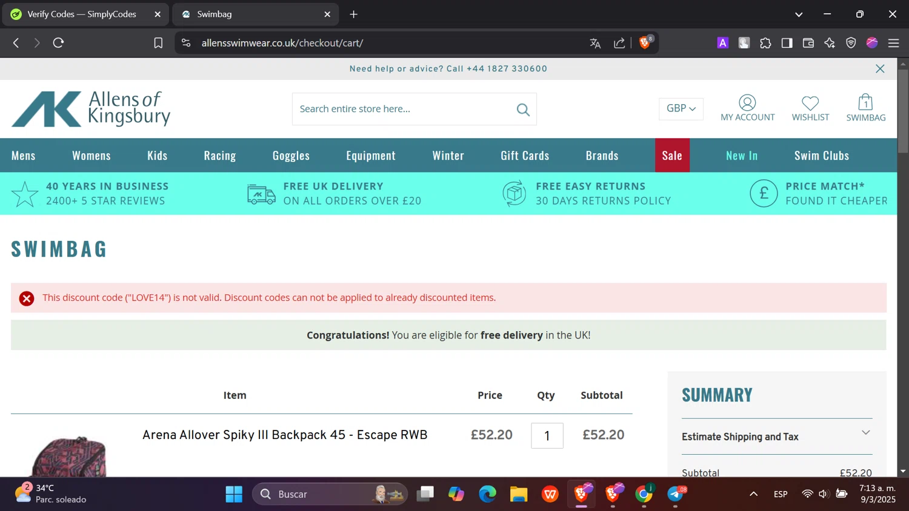The width and height of the screenshot is (909, 511).
Task: Open Telegram from the taskbar
Action: (x=676, y=494)
